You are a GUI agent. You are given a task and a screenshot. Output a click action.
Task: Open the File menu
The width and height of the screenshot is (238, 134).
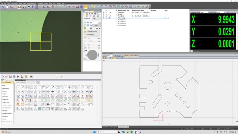tap(2, 3)
